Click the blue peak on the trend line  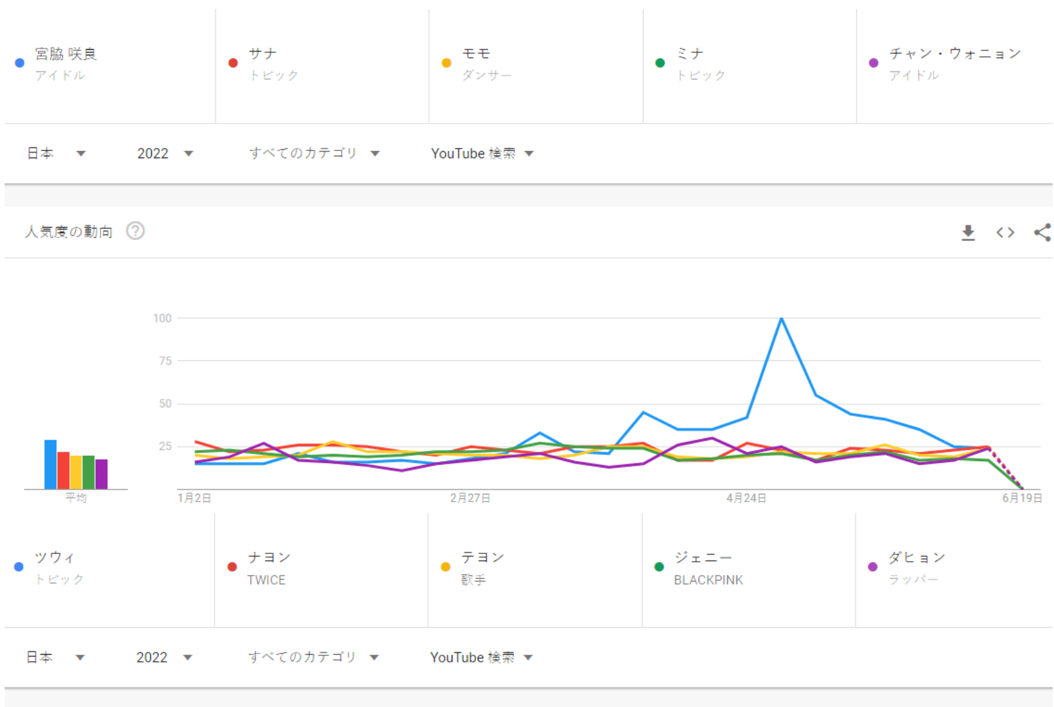tap(781, 318)
